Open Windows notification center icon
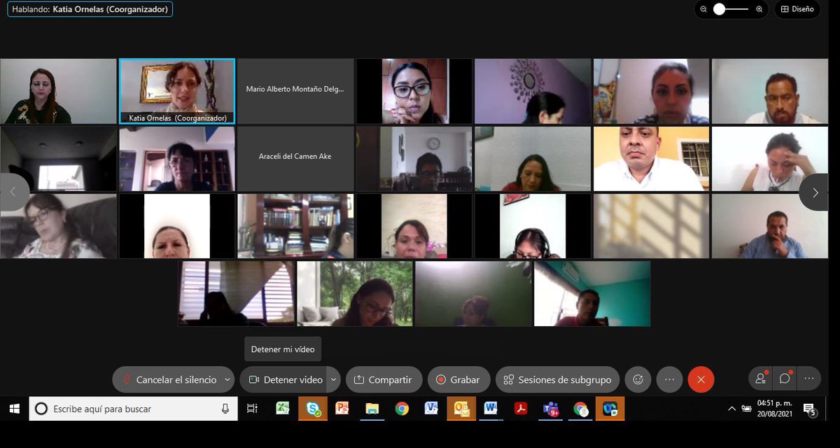Image resolution: width=840 pixels, height=448 pixels. pos(810,409)
